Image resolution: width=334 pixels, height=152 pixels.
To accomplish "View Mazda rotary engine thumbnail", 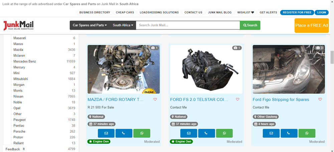I will click(124, 69).
